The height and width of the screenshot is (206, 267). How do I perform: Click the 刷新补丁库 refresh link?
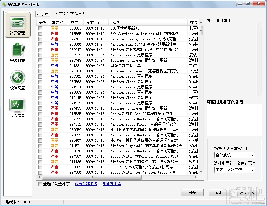(x=112, y=184)
